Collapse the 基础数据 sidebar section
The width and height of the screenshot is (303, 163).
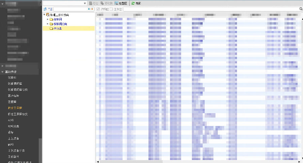coord(3,72)
